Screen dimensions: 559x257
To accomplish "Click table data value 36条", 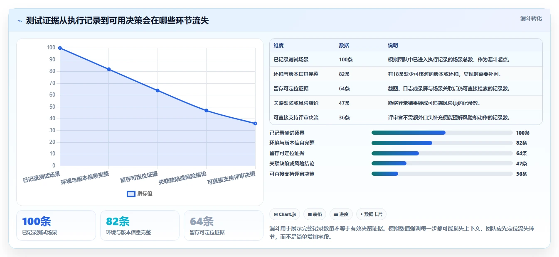I will pos(344,118).
